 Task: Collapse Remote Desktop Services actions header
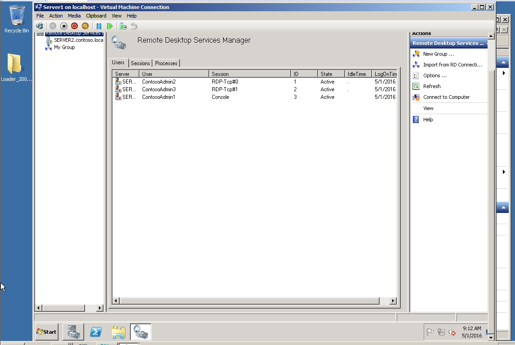click(448, 43)
